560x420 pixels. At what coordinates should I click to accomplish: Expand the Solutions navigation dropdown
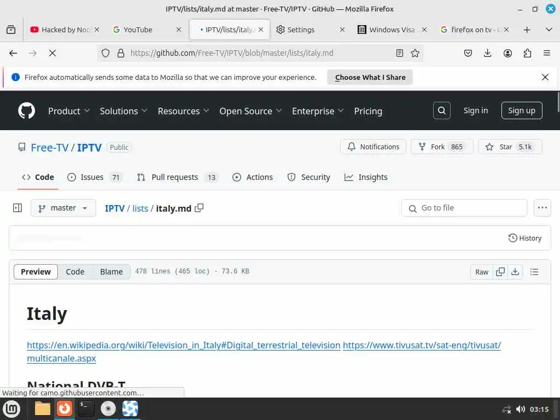tap(124, 111)
